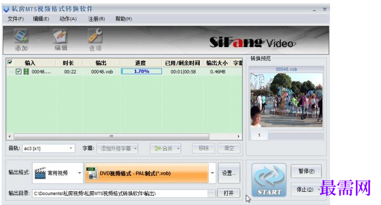The width and height of the screenshot is (381, 205).
Task: Uncheck the 00048 file row checkbox
Action: click(19, 71)
